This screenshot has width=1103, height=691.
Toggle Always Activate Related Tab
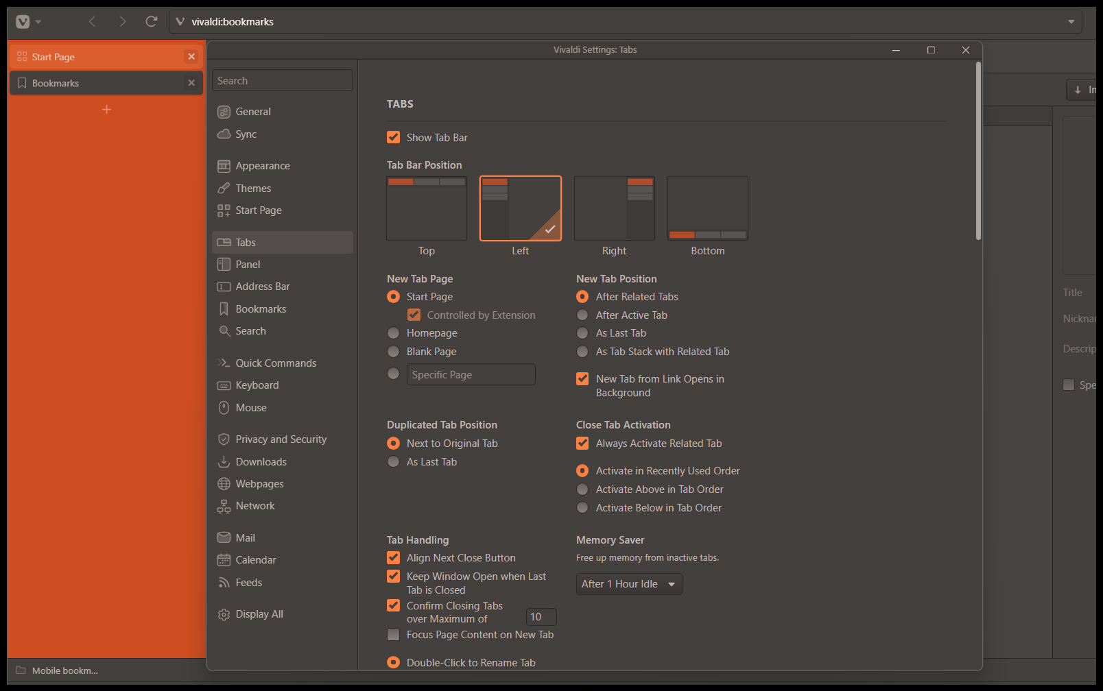tap(582, 443)
